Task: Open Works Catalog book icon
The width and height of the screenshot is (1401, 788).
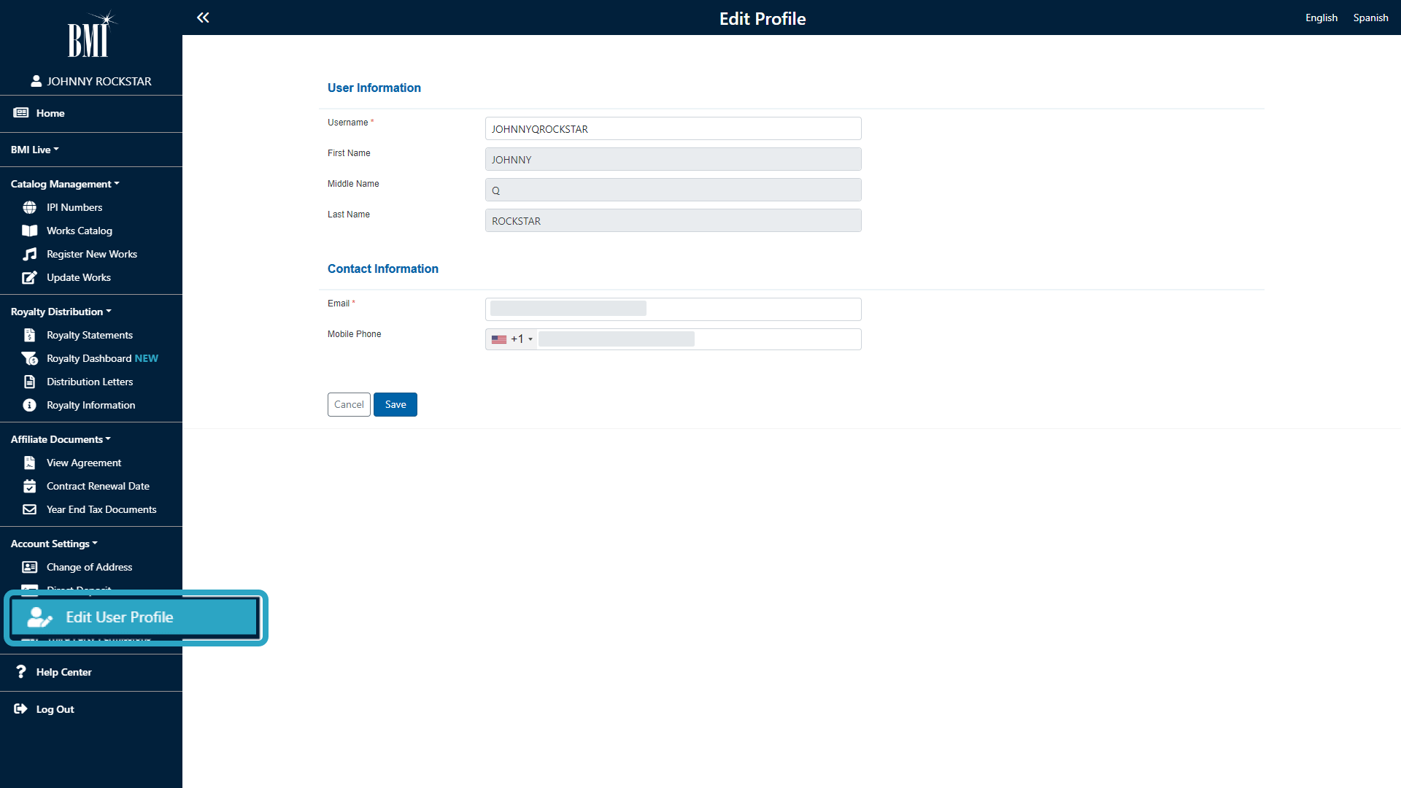Action: point(29,231)
